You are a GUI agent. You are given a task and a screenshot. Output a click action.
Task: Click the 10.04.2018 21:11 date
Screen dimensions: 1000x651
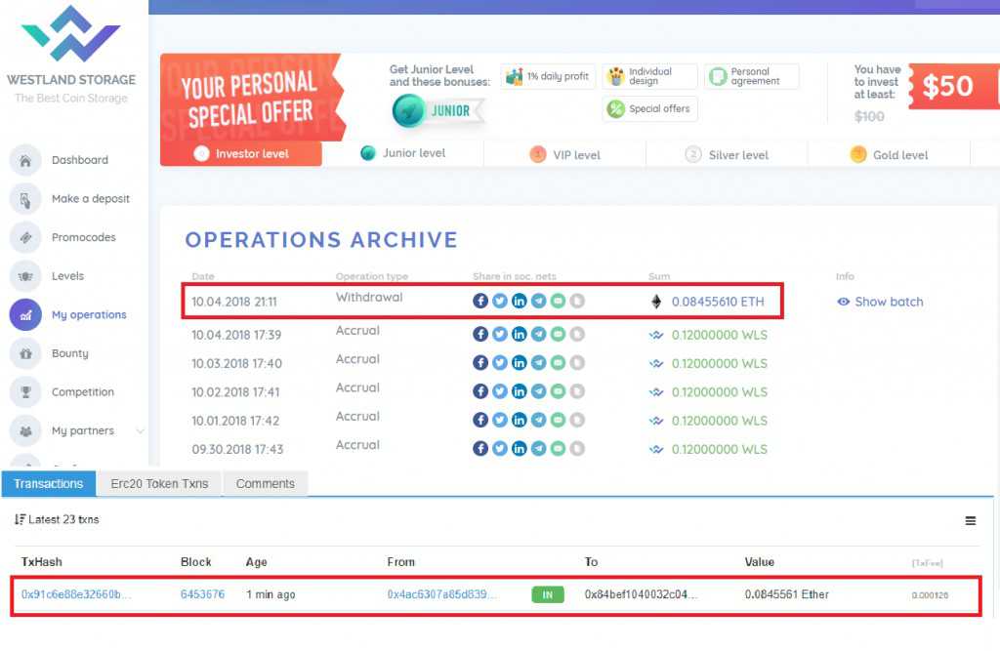(x=234, y=302)
